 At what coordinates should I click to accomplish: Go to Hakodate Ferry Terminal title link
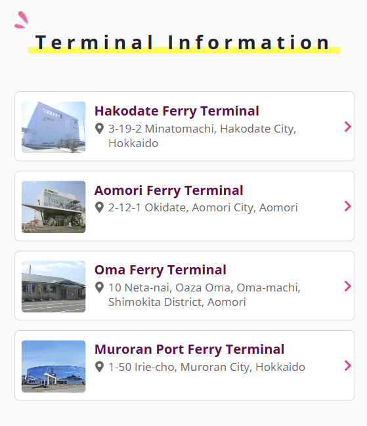(x=177, y=111)
